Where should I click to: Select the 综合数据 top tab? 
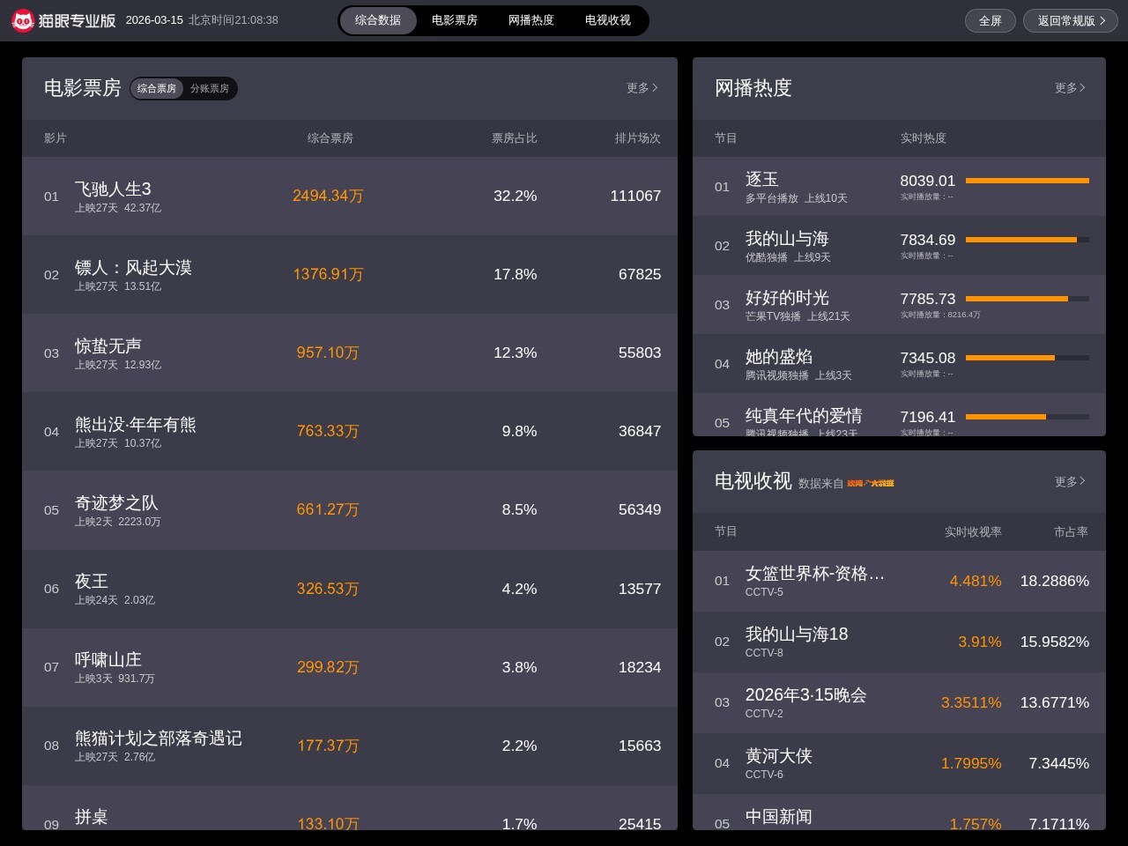[x=378, y=20]
